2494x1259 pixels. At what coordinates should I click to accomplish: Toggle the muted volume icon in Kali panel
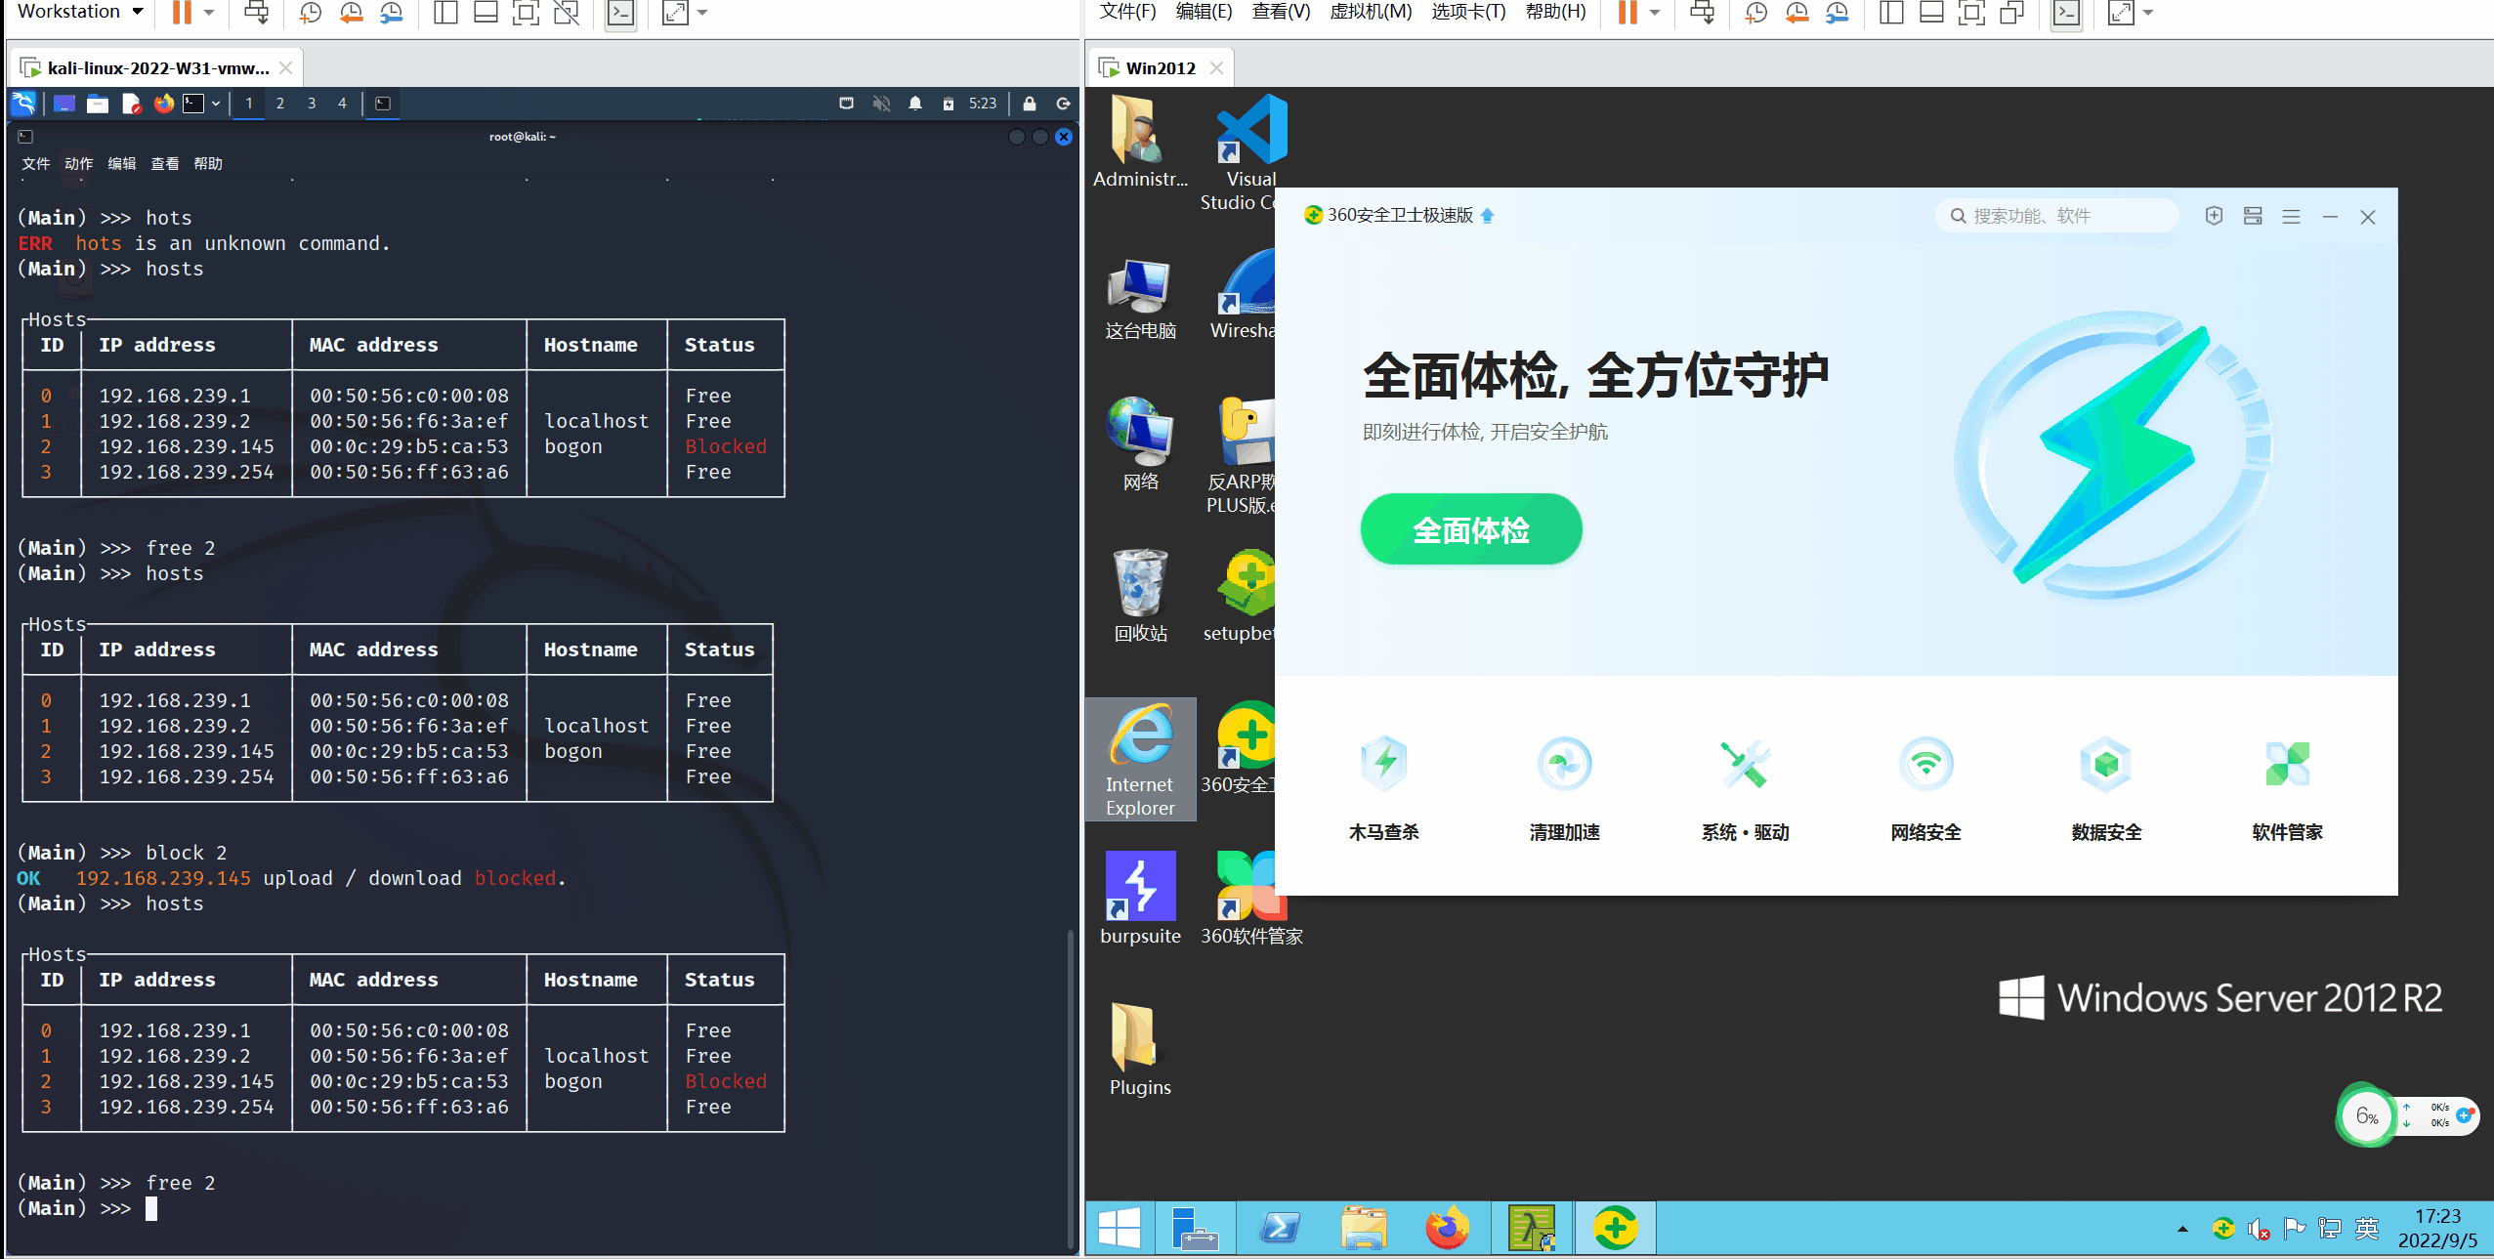pyautogui.click(x=881, y=104)
